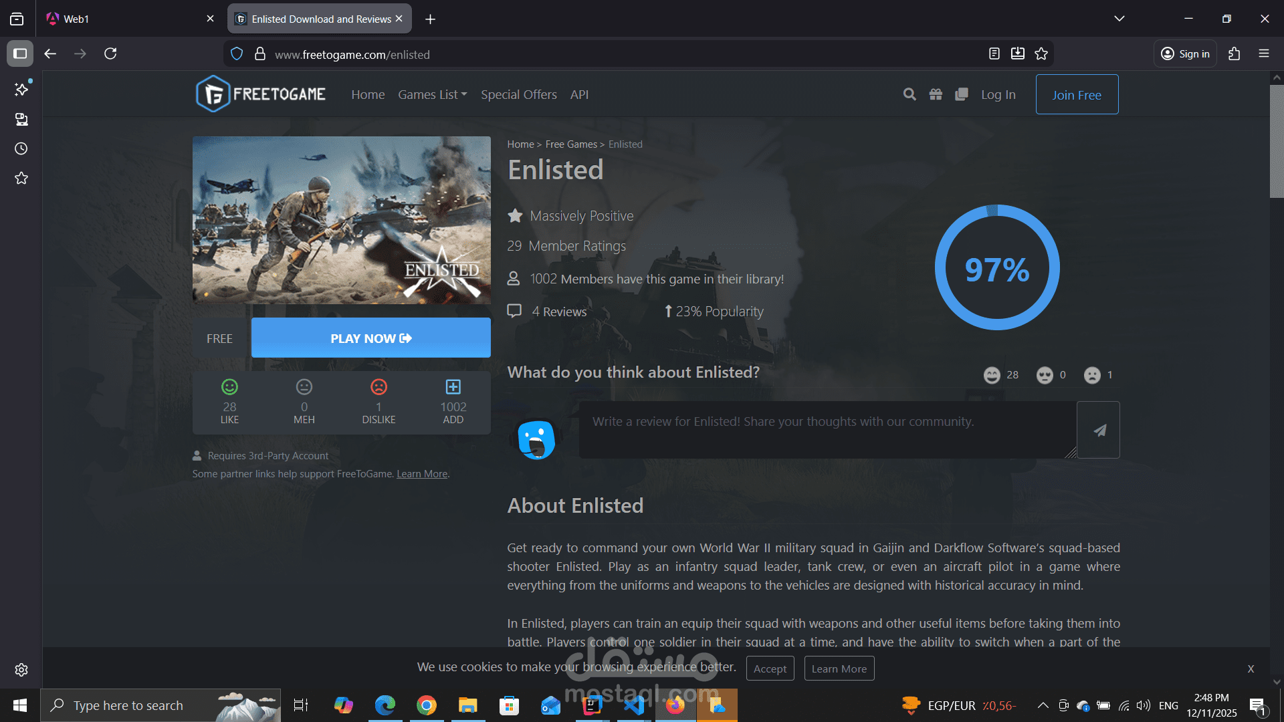Click the Join Free button
The image size is (1284, 722).
click(x=1077, y=94)
